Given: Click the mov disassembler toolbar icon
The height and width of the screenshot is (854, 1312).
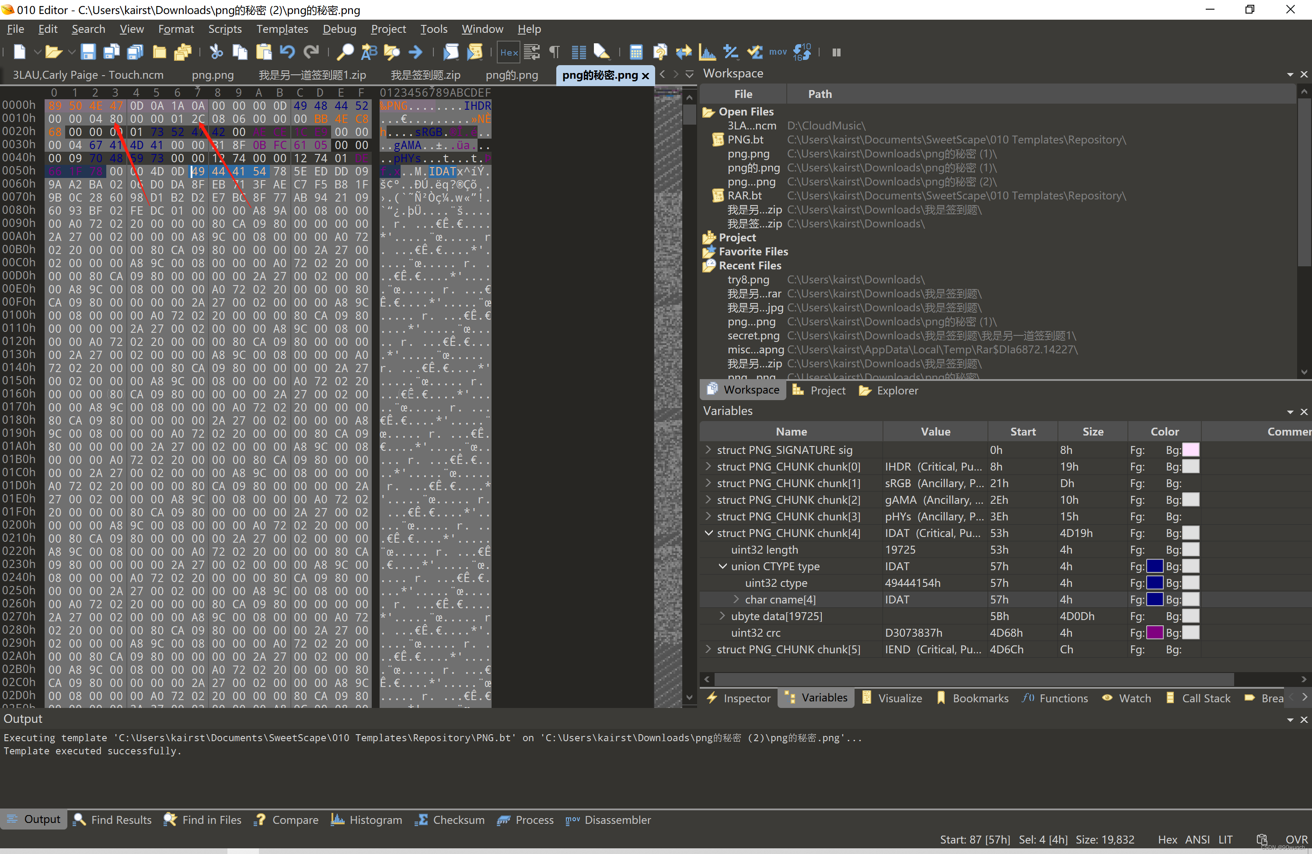Looking at the screenshot, I should point(778,52).
